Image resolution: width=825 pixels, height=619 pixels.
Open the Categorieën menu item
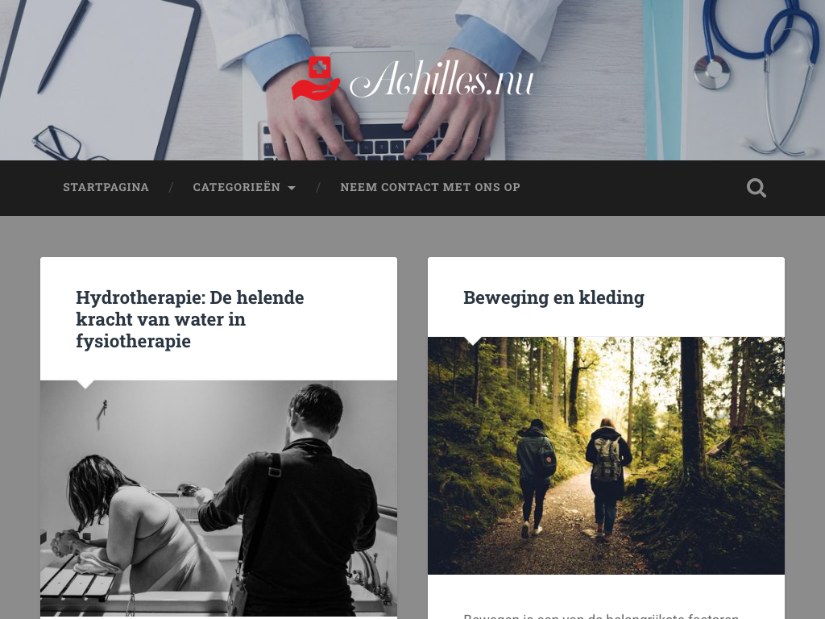coord(236,187)
